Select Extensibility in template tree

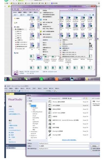[x=36, y=118]
